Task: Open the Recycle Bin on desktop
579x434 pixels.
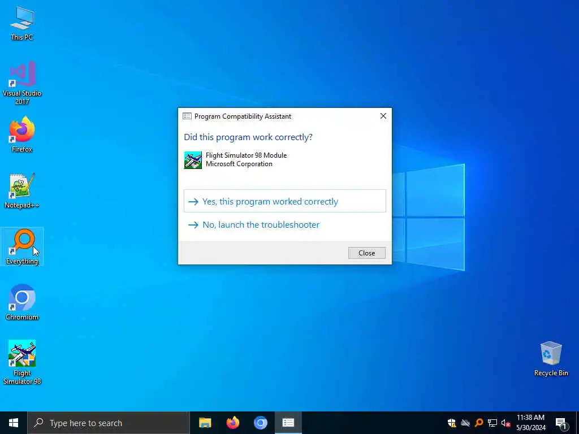Action: pos(551,359)
